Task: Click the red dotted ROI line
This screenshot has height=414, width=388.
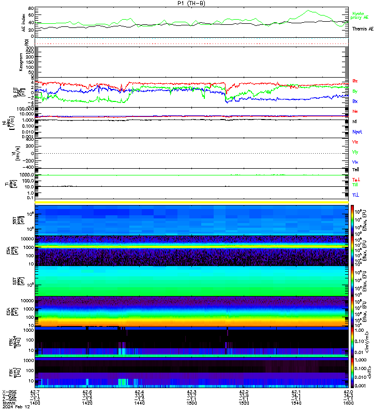Action: (191, 43)
